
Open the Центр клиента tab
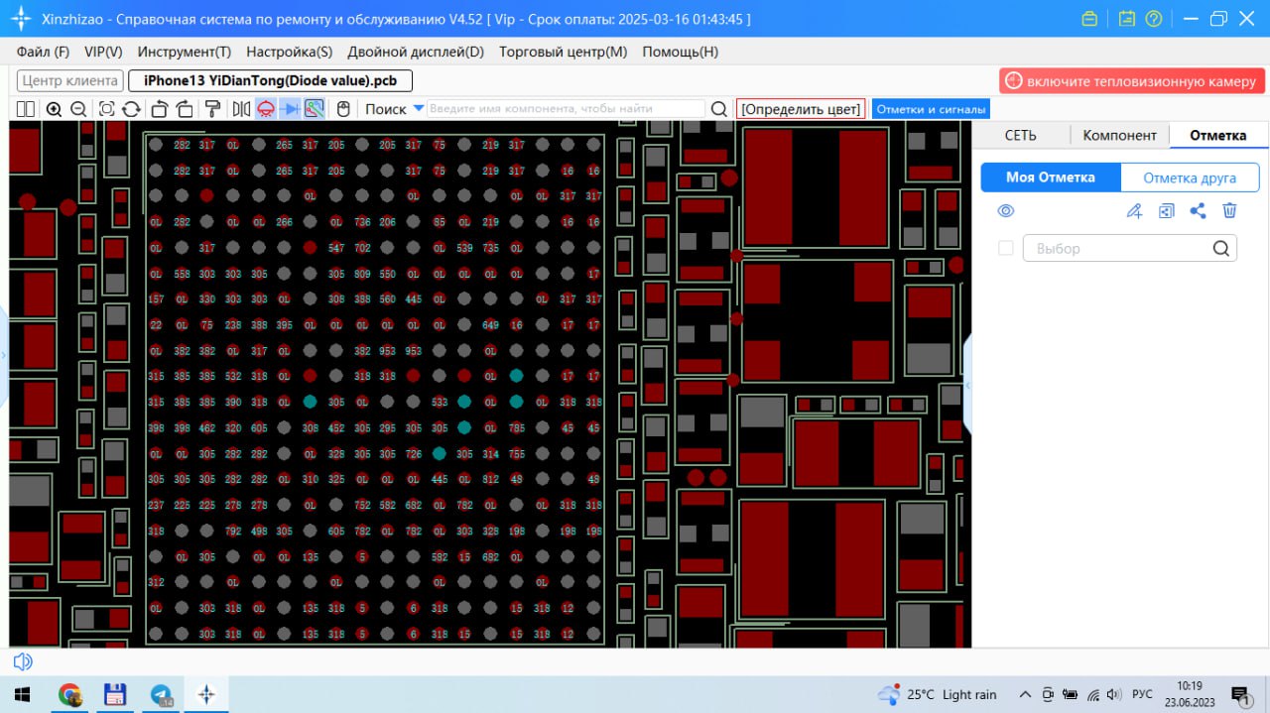click(x=69, y=81)
